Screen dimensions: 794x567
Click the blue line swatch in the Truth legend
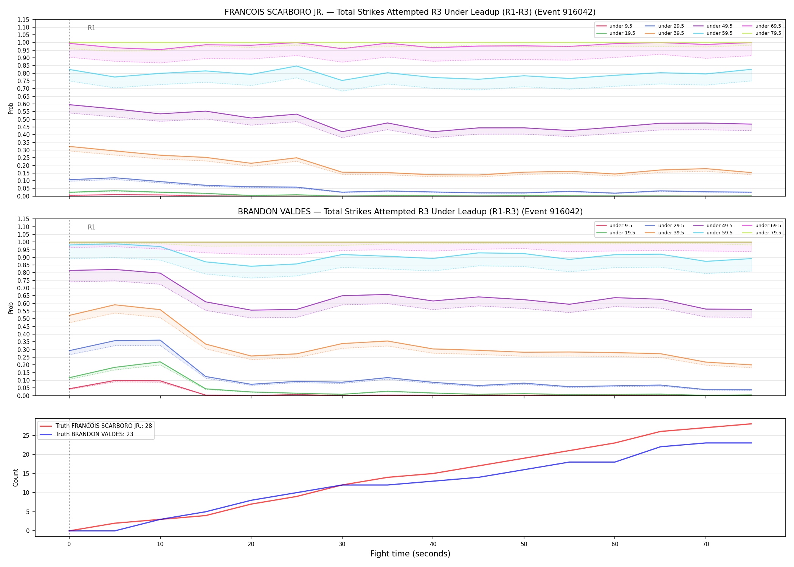tap(45, 434)
